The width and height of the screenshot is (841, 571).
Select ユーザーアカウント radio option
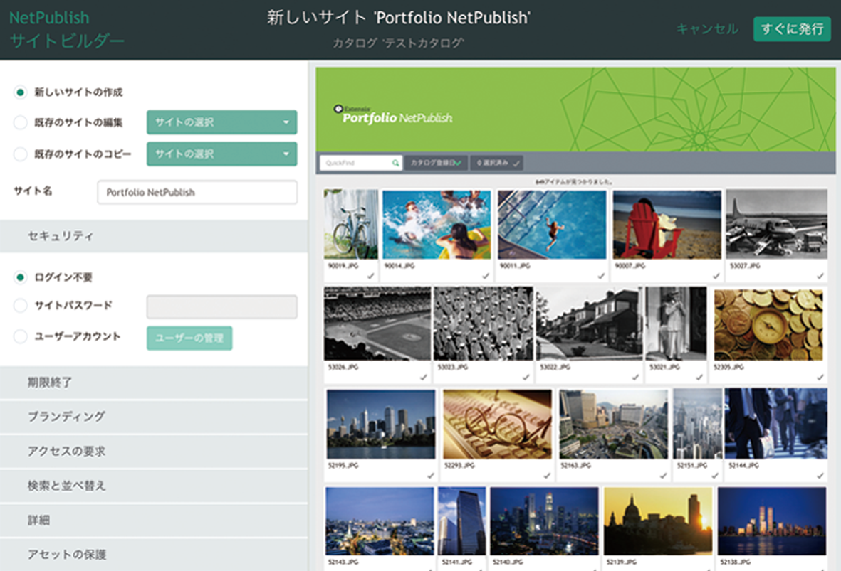coord(21,336)
